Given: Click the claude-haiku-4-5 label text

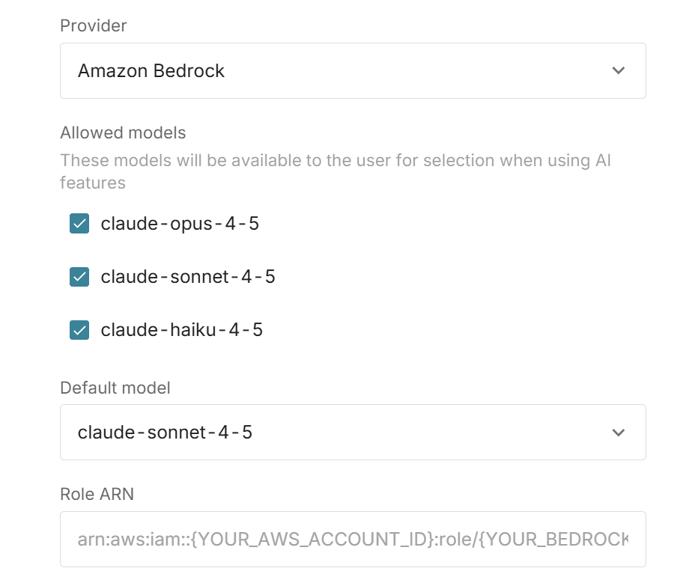Looking at the screenshot, I should [181, 330].
